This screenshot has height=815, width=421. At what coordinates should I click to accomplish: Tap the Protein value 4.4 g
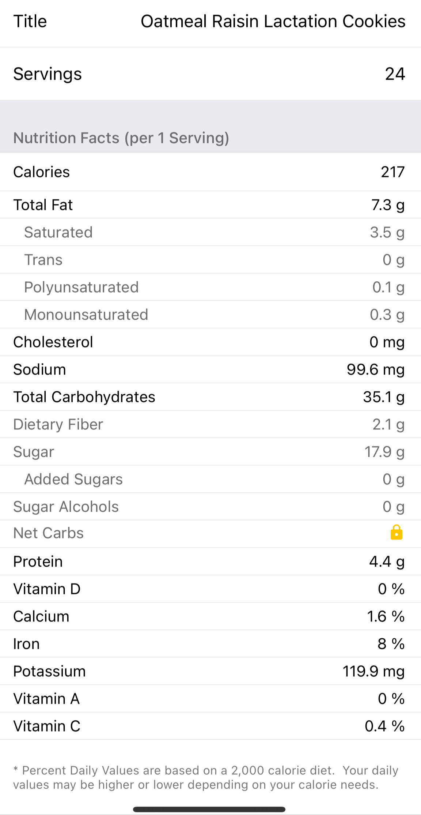387,562
